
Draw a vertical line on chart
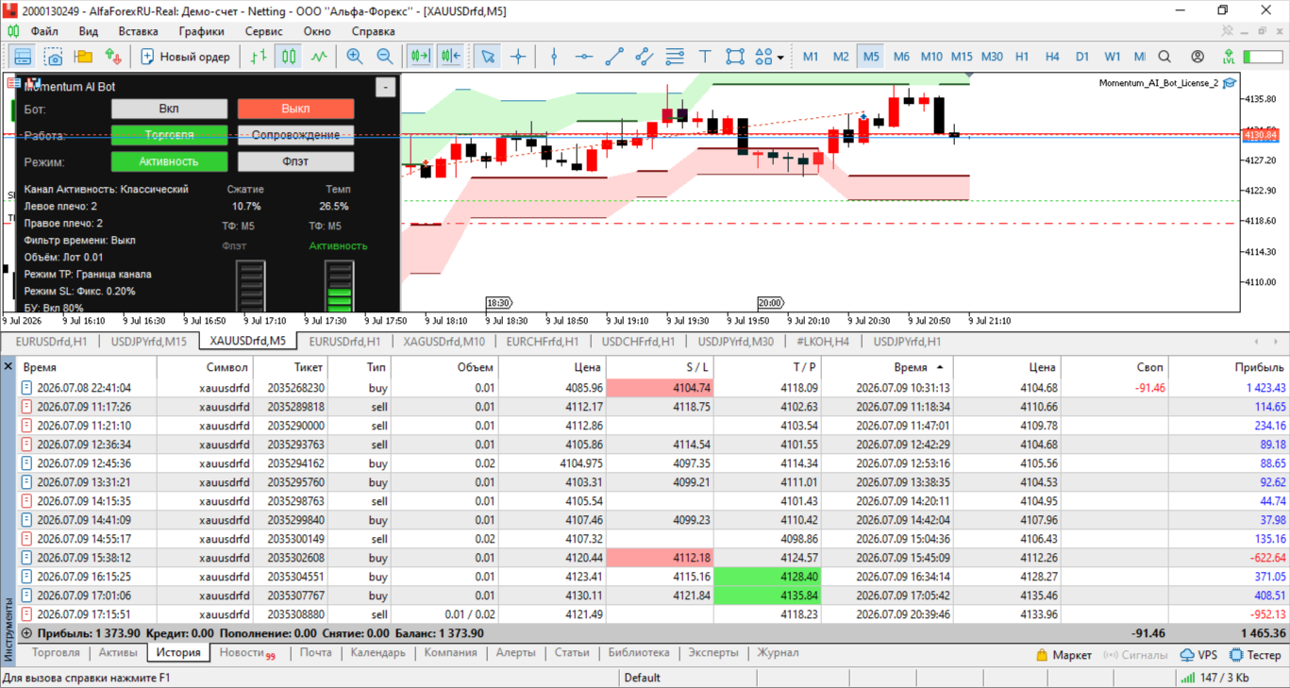pos(554,57)
